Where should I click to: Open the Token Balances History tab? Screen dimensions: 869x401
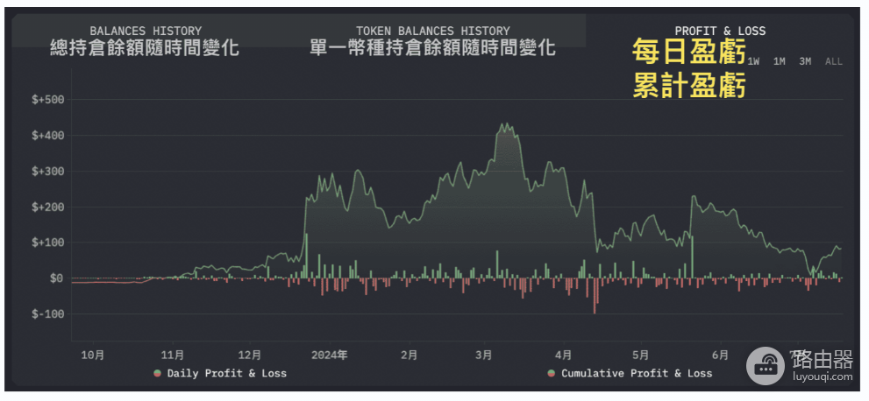click(433, 31)
